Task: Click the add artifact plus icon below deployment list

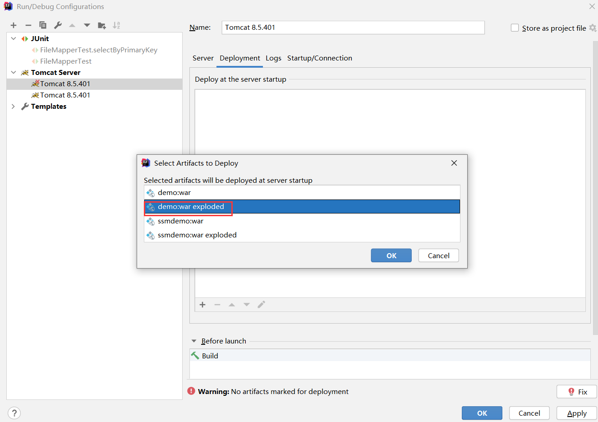Action: tap(202, 305)
